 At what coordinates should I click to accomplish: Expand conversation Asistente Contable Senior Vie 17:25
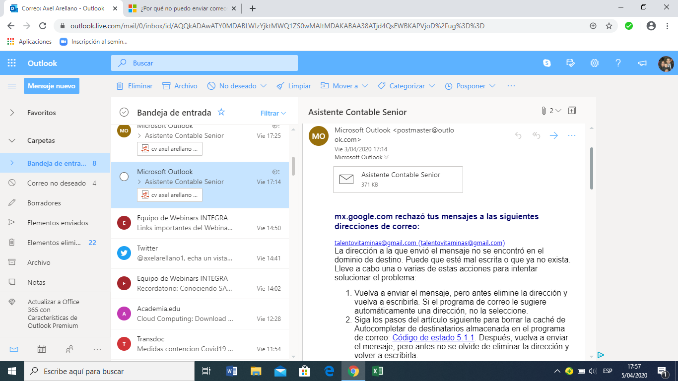click(x=139, y=135)
